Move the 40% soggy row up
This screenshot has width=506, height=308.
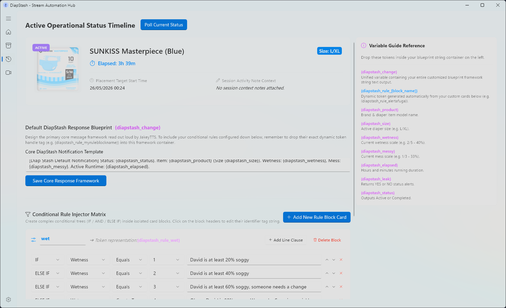(x=327, y=273)
